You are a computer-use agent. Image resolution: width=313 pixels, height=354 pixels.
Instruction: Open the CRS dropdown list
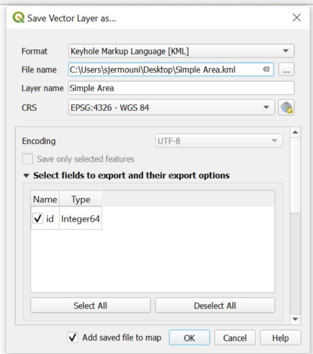pos(172,107)
